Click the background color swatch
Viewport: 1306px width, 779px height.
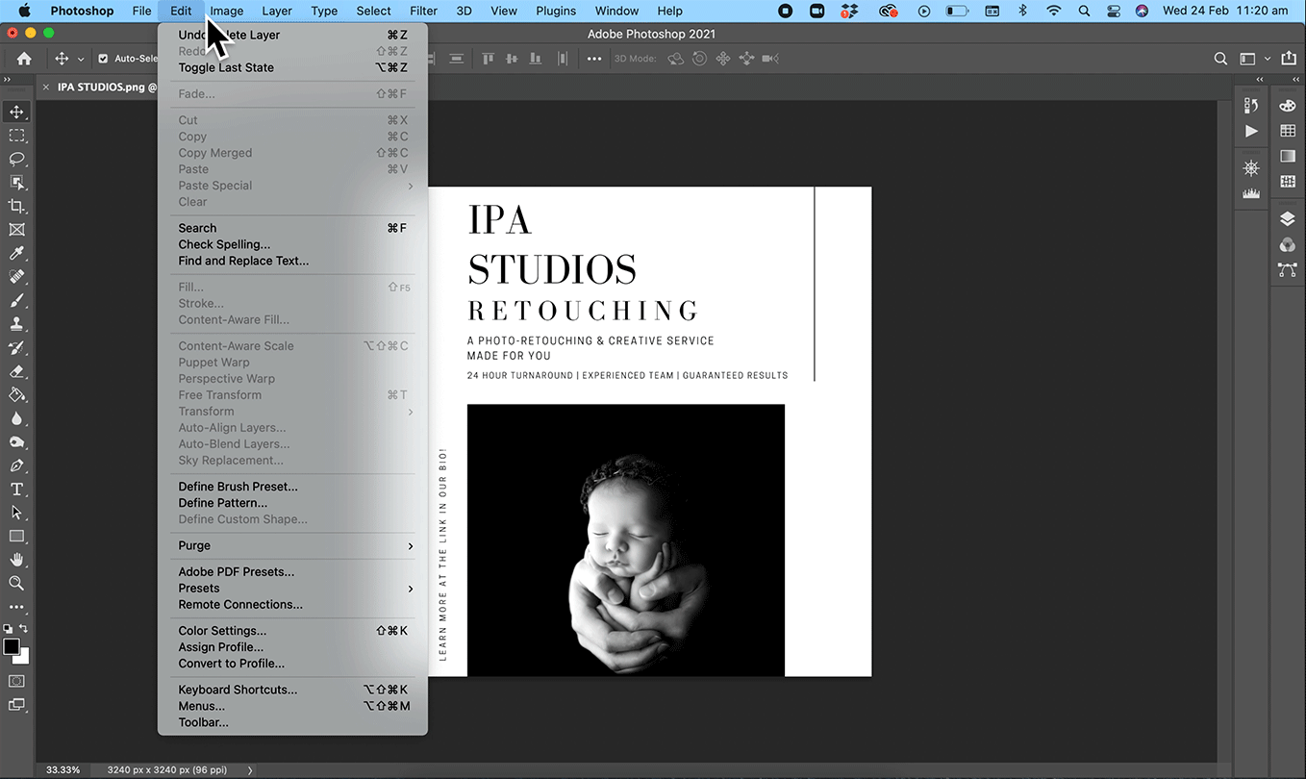coord(21,656)
